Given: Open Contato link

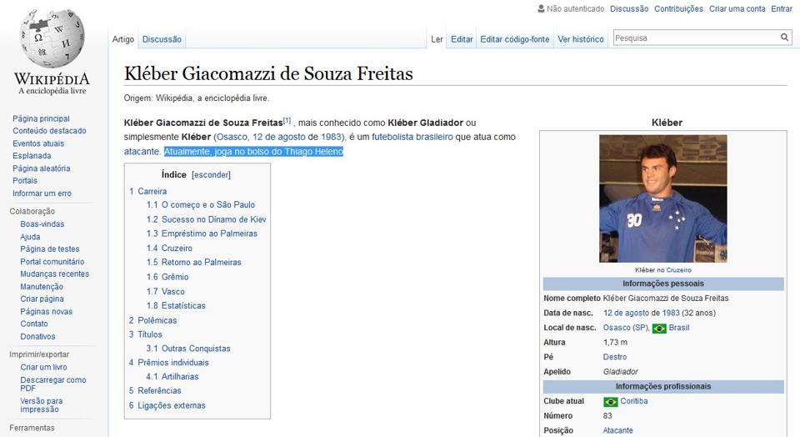Looking at the screenshot, I should (34, 324).
